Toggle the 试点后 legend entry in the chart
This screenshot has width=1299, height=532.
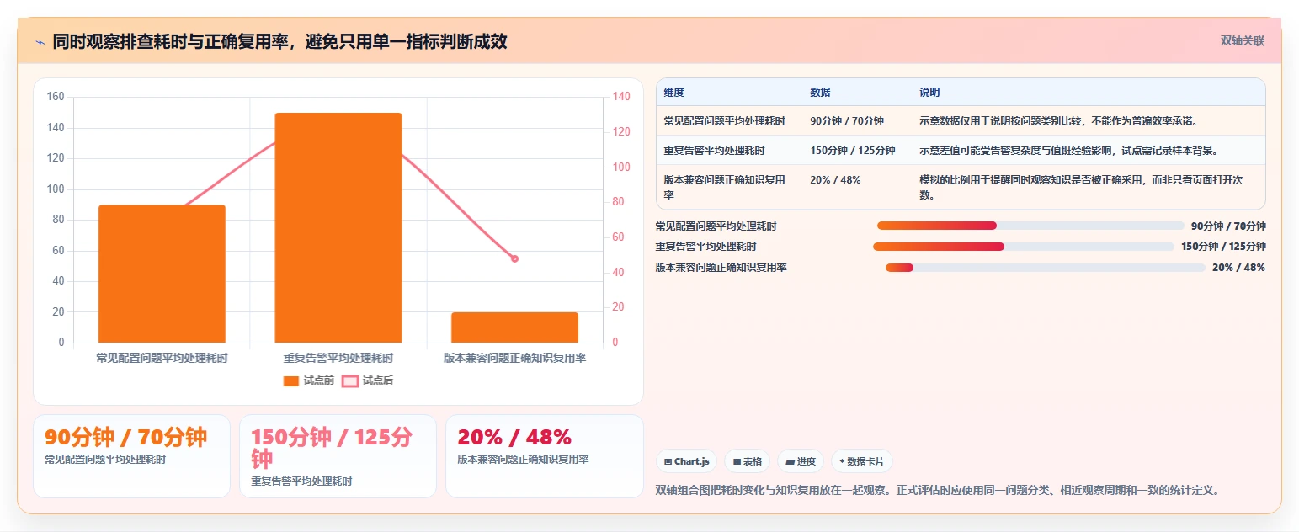click(x=368, y=380)
